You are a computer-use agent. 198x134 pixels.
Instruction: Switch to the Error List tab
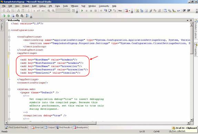point(38,127)
